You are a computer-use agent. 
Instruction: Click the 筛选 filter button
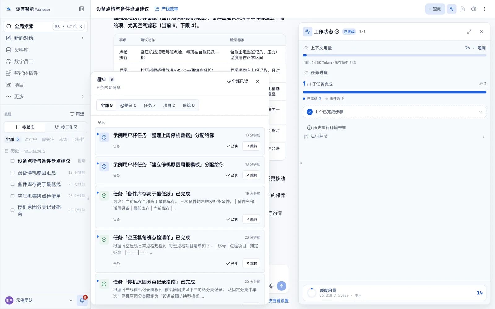[x=77, y=114]
